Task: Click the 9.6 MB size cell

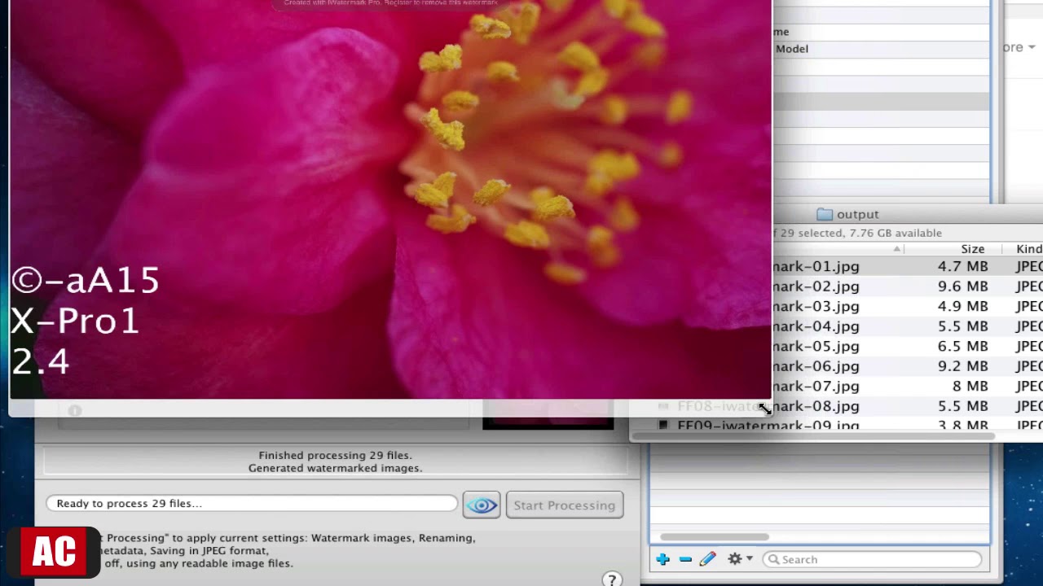Action: [962, 286]
